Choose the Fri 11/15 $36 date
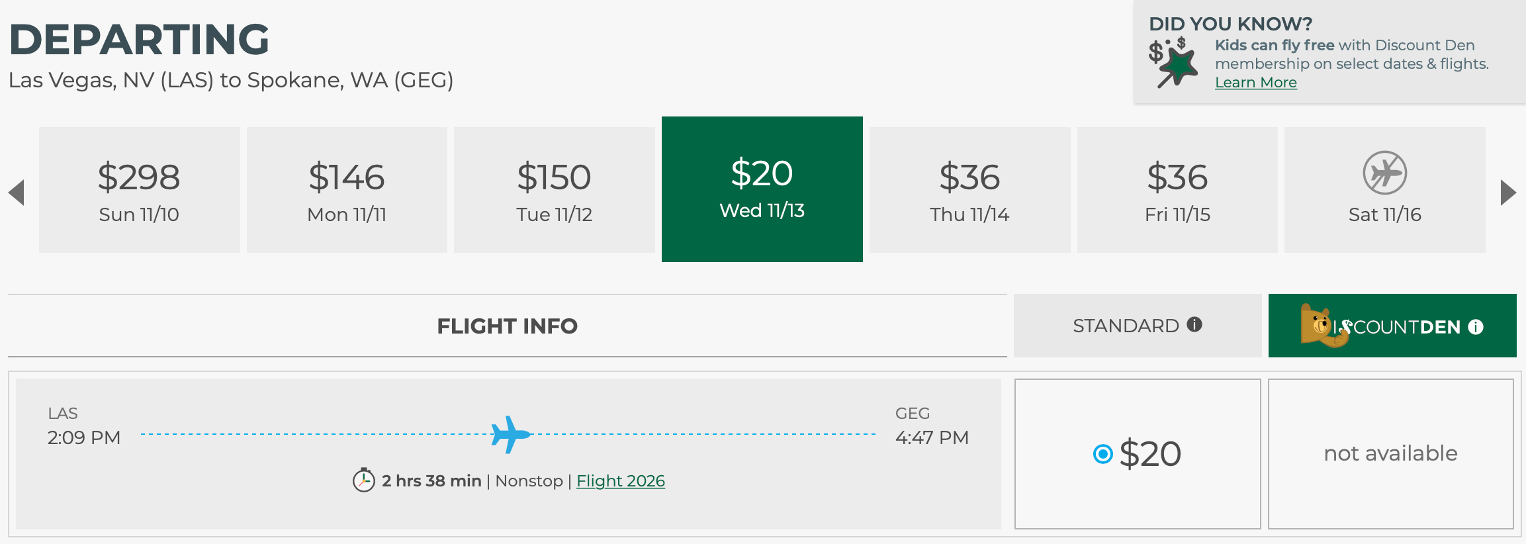This screenshot has height=544, width=1526. tap(1177, 190)
